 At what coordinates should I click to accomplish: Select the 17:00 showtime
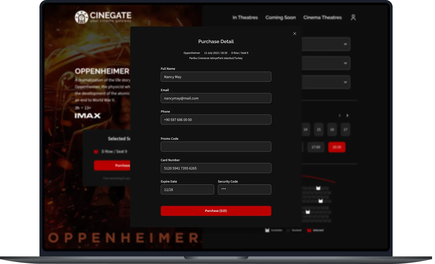316,147
